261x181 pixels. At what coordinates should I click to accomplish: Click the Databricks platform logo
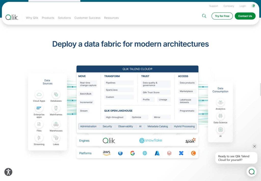tap(169, 153)
